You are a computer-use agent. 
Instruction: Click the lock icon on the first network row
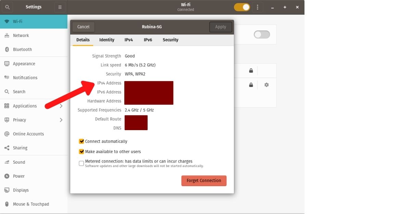(251, 71)
